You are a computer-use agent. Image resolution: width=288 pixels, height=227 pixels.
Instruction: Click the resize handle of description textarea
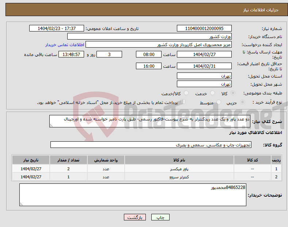pyautogui.click(x=51, y=126)
